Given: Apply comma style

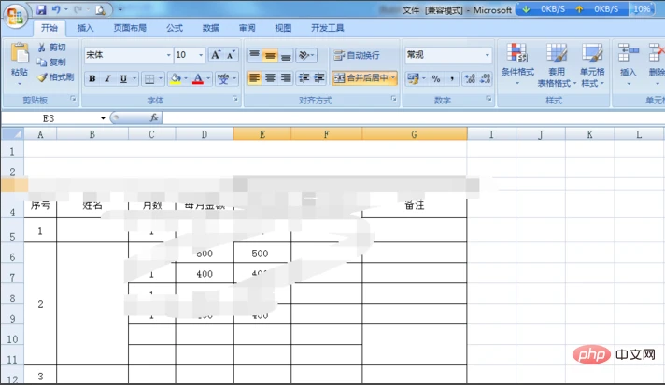Looking at the screenshot, I should click(x=452, y=78).
